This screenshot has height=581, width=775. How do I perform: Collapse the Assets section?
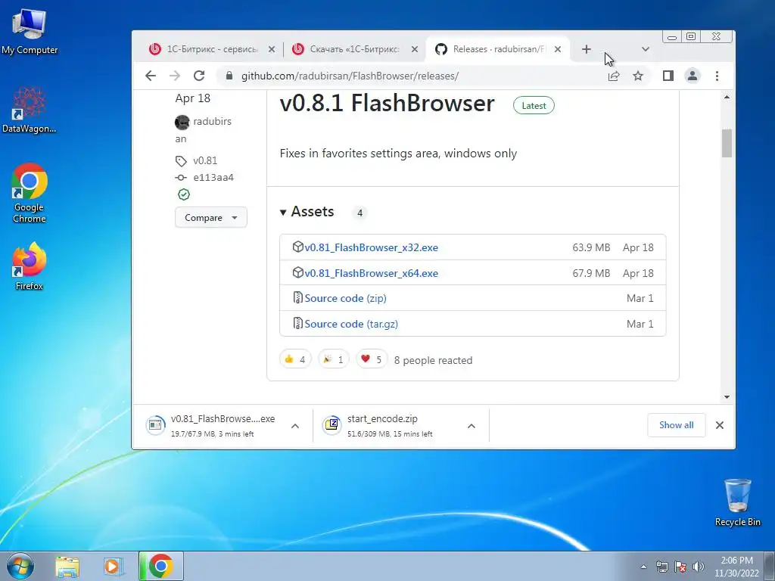click(307, 212)
